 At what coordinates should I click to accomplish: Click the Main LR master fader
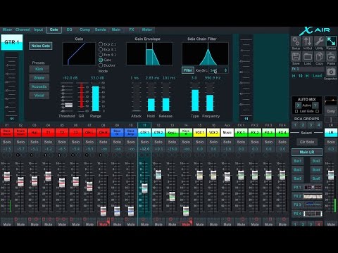point(331,175)
